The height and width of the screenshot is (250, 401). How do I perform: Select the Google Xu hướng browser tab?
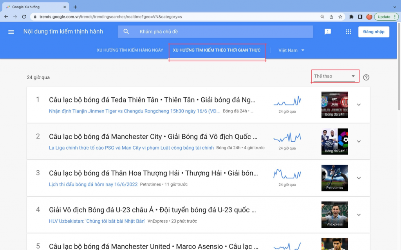pyautogui.click(x=35, y=7)
